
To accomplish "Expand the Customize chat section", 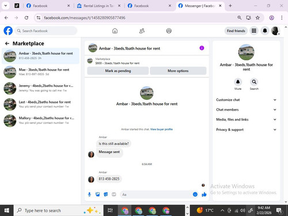I will [x=247, y=100].
